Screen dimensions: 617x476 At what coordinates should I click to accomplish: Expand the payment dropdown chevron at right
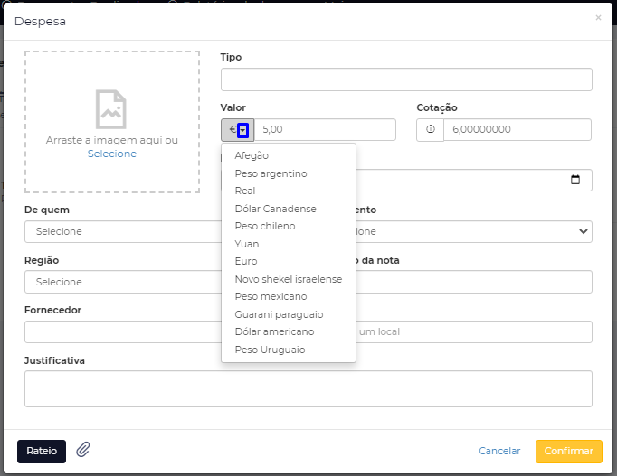tap(584, 231)
